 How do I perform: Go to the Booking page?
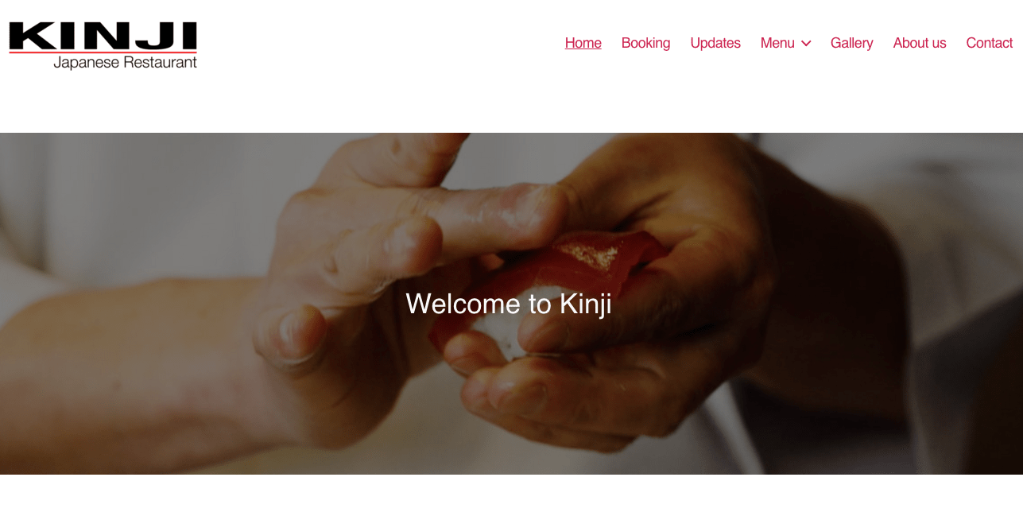click(645, 43)
